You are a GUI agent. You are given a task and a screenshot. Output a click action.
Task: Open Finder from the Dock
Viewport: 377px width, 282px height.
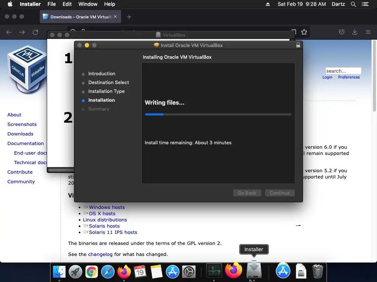(x=59, y=272)
